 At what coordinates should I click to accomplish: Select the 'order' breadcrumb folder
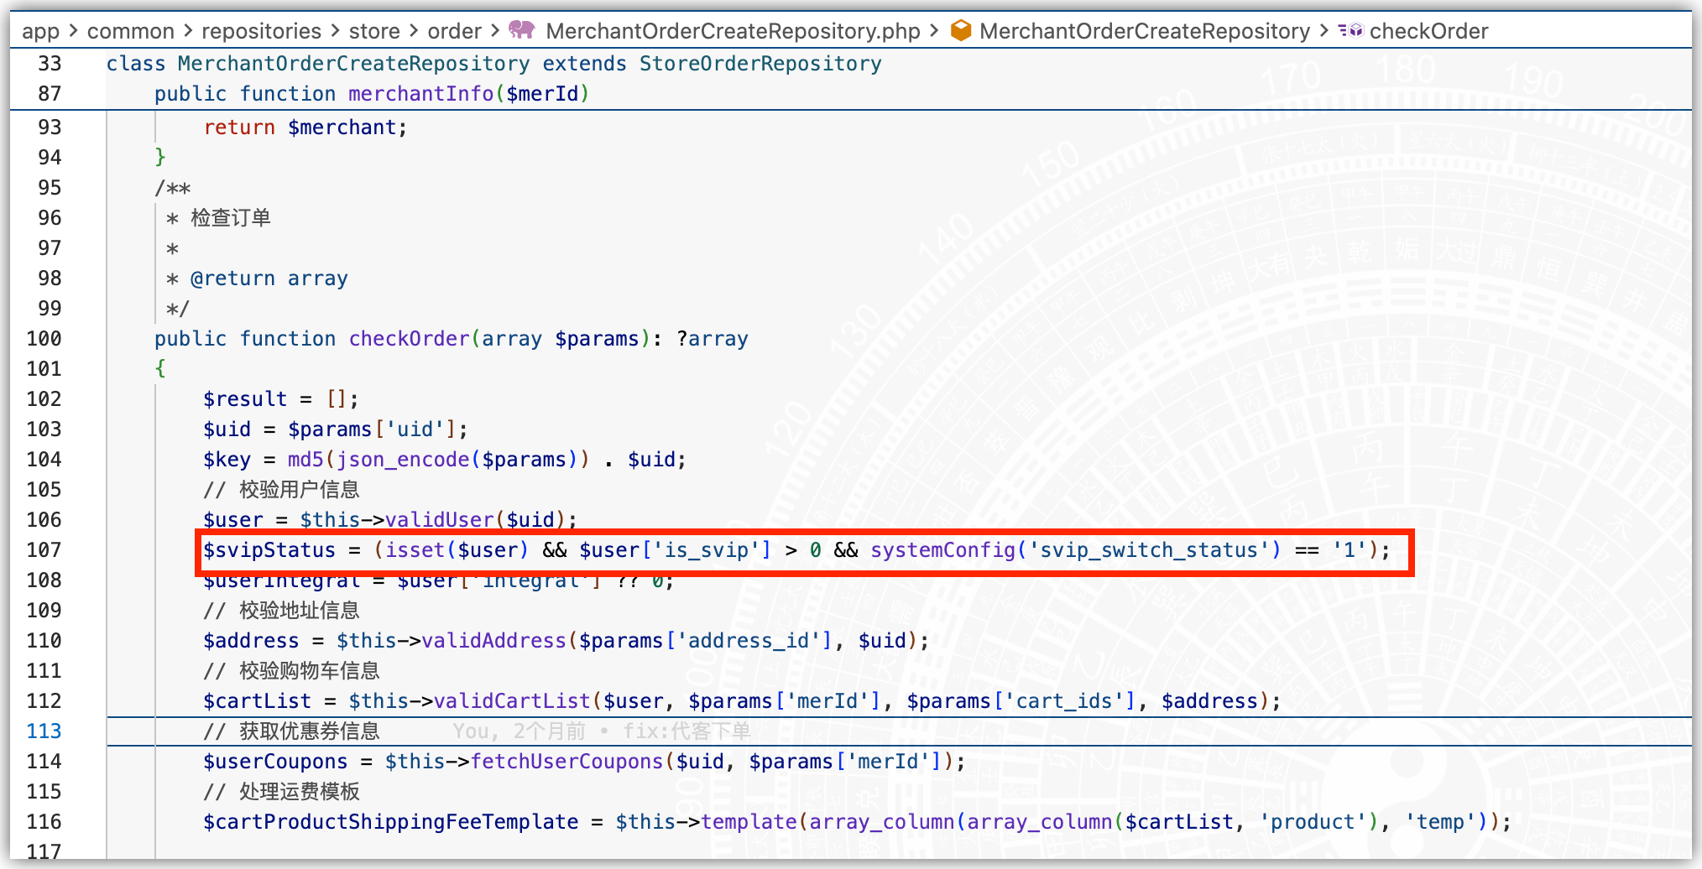[454, 31]
